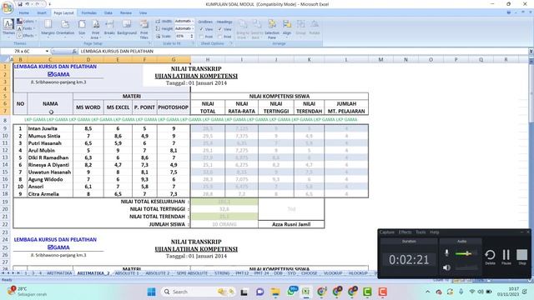Open the Breaks menu

109,27
